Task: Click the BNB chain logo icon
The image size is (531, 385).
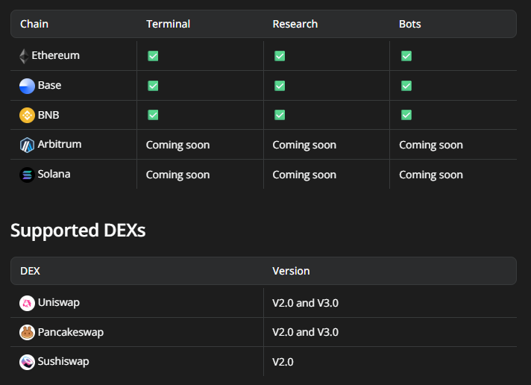Action: [27, 116]
